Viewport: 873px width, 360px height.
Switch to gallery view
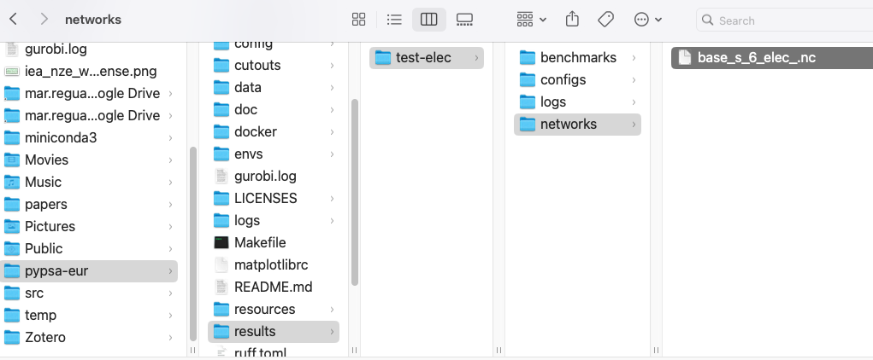pyautogui.click(x=464, y=20)
